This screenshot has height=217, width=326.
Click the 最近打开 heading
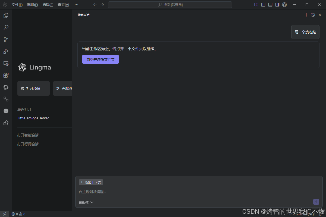point(24,109)
